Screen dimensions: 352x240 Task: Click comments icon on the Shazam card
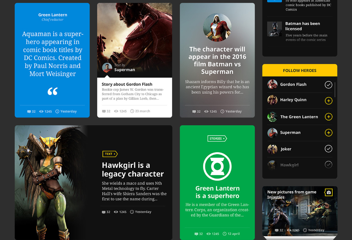click(x=194, y=112)
